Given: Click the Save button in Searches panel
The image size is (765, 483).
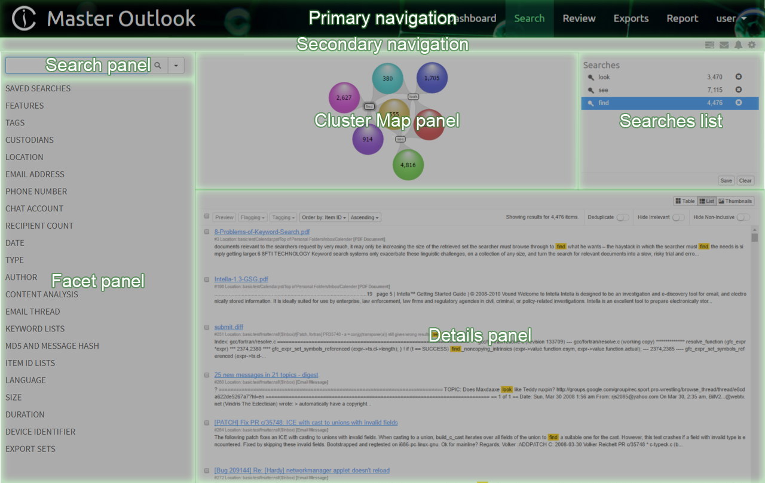Looking at the screenshot, I should [726, 180].
